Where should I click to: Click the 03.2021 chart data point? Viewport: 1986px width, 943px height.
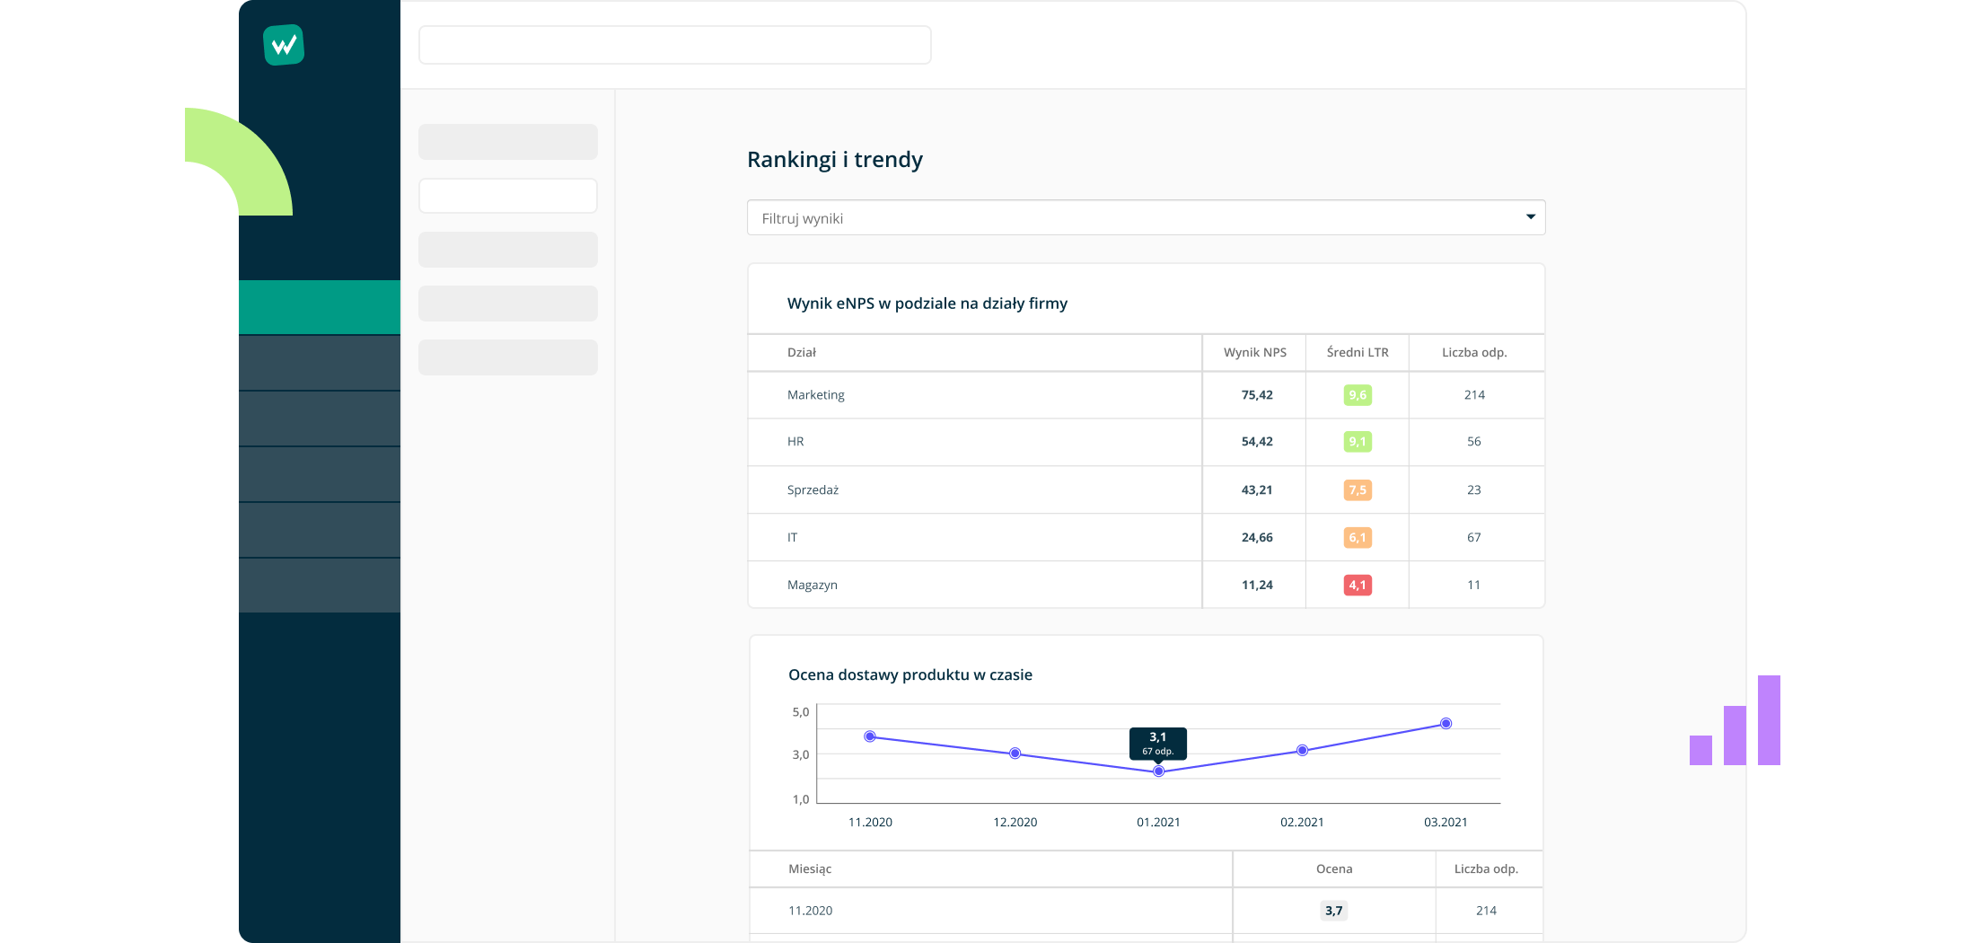[x=1446, y=724]
